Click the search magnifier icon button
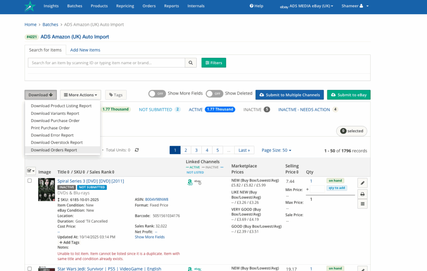Image resolution: width=427 pixels, height=271 pixels. 191,63
